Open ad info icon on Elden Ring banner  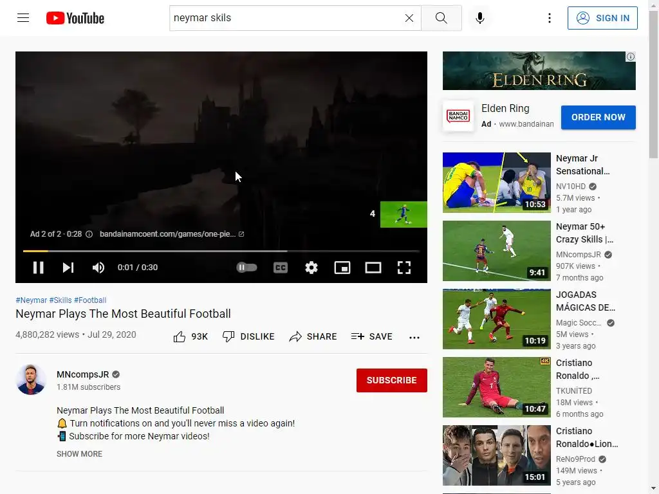point(631,57)
